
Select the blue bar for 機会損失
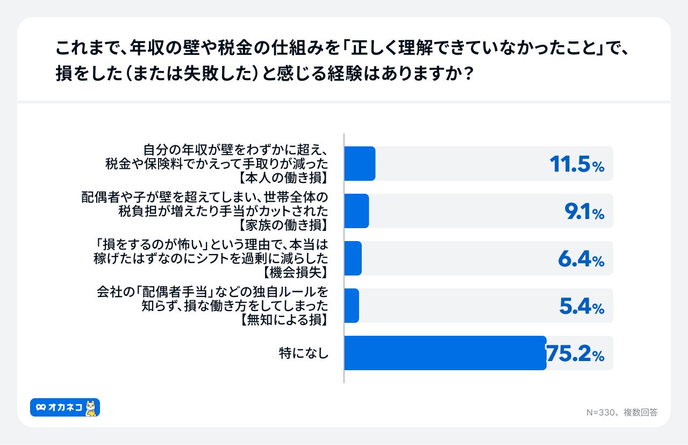click(x=353, y=258)
